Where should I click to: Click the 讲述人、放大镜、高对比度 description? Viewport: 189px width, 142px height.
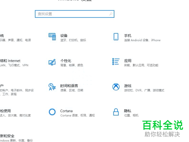(x=15, y=115)
